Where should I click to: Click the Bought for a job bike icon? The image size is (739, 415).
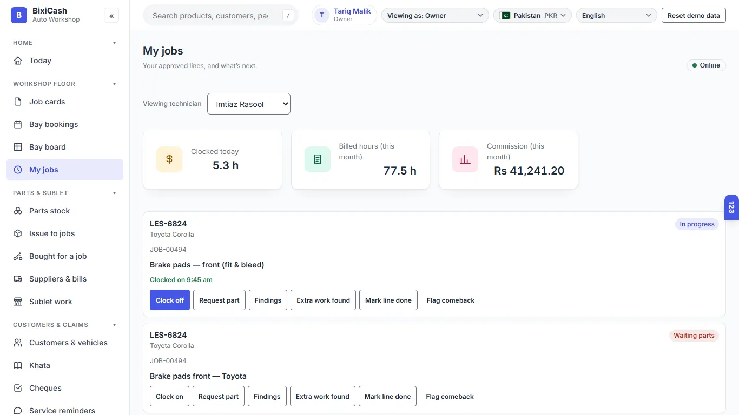[18, 256]
